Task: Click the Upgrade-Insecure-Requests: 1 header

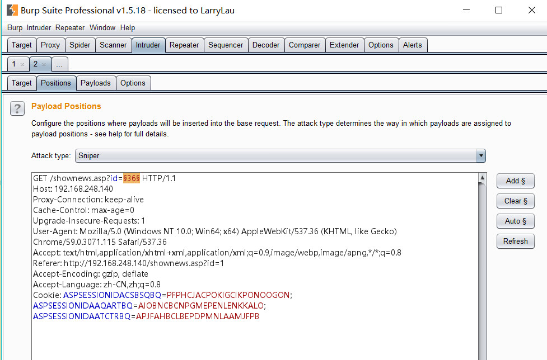Action: 89,221
